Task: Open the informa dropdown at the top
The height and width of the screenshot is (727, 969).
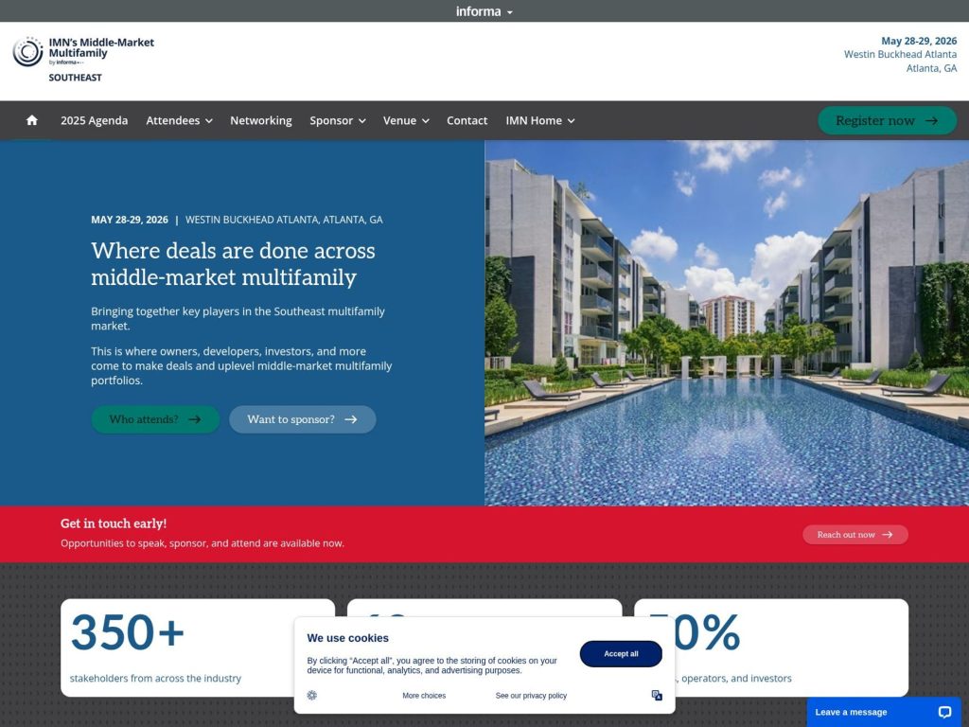Action: pos(484,10)
